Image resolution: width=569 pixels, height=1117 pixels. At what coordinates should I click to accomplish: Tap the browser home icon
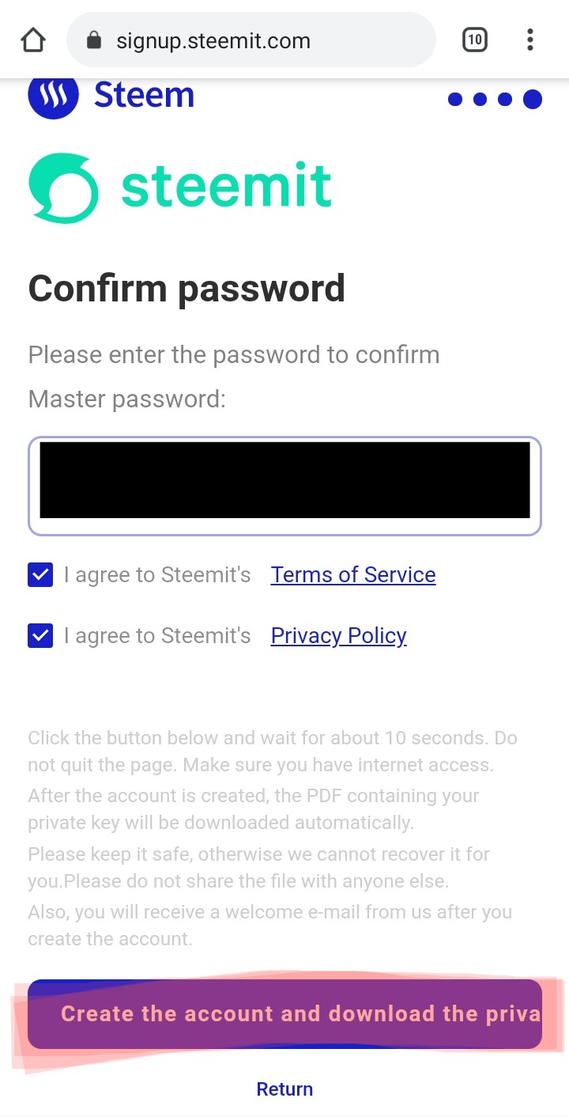tap(33, 40)
